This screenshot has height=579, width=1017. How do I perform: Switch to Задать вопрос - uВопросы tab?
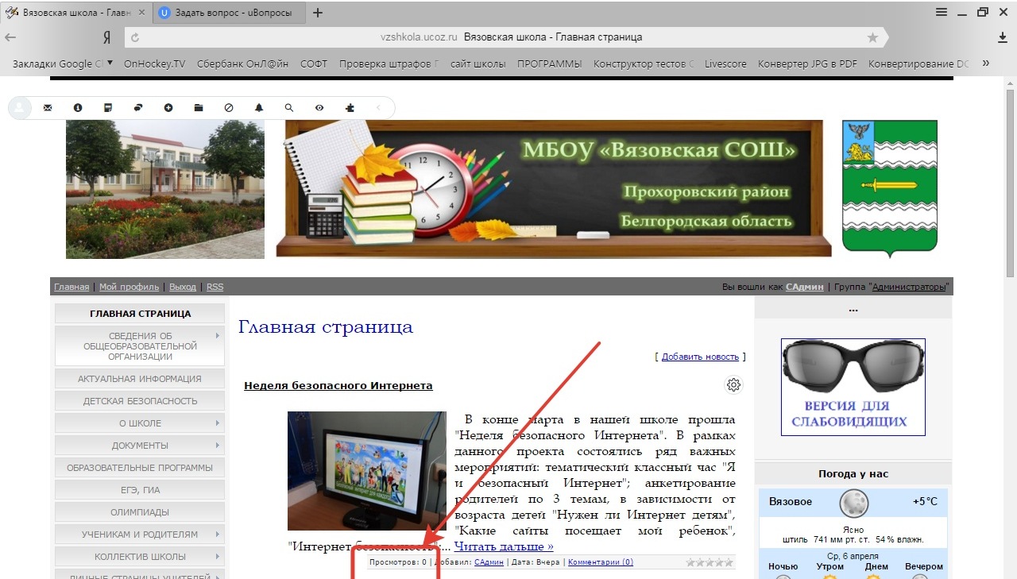pyautogui.click(x=228, y=13)
